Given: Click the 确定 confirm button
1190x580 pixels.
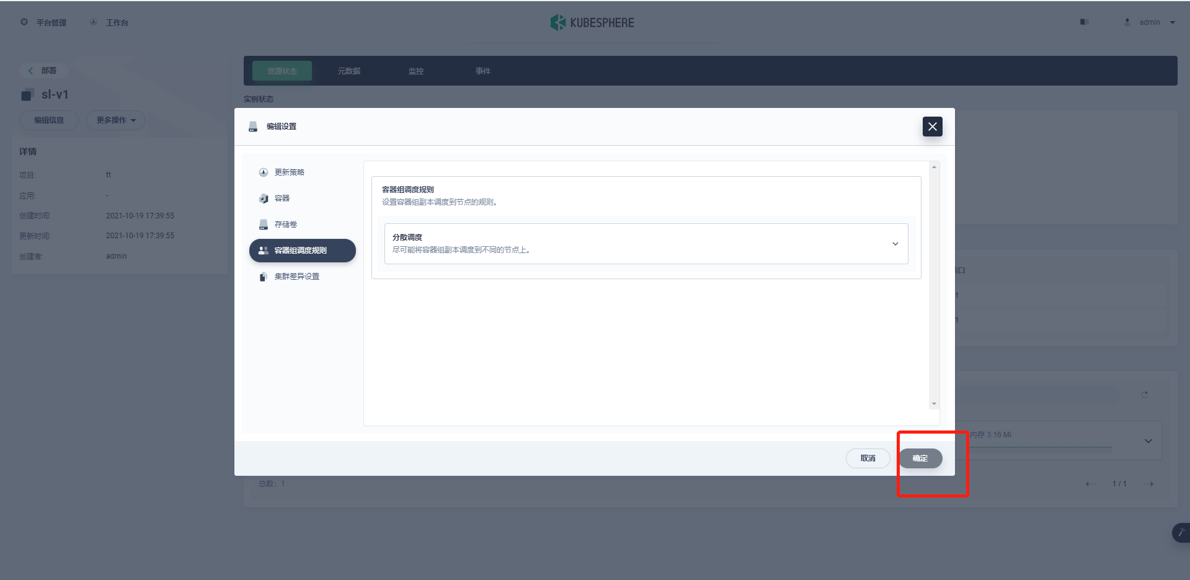Looking at the screenshot, I should pos(920,458).
